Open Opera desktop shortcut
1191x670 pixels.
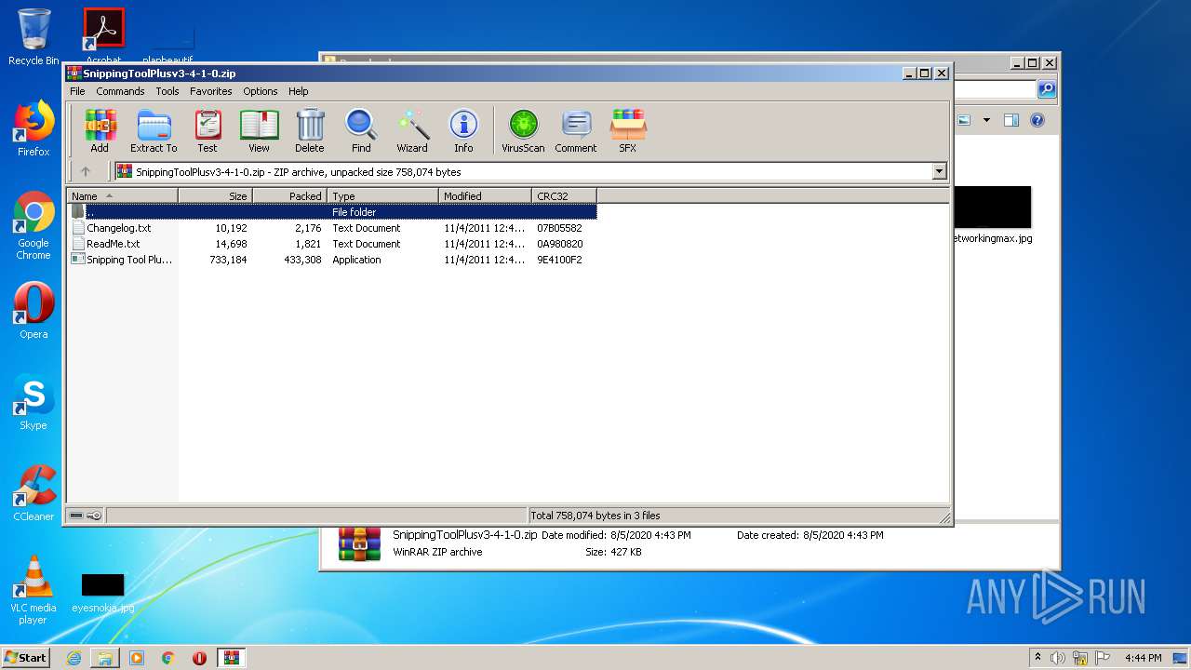coord(33,311)
